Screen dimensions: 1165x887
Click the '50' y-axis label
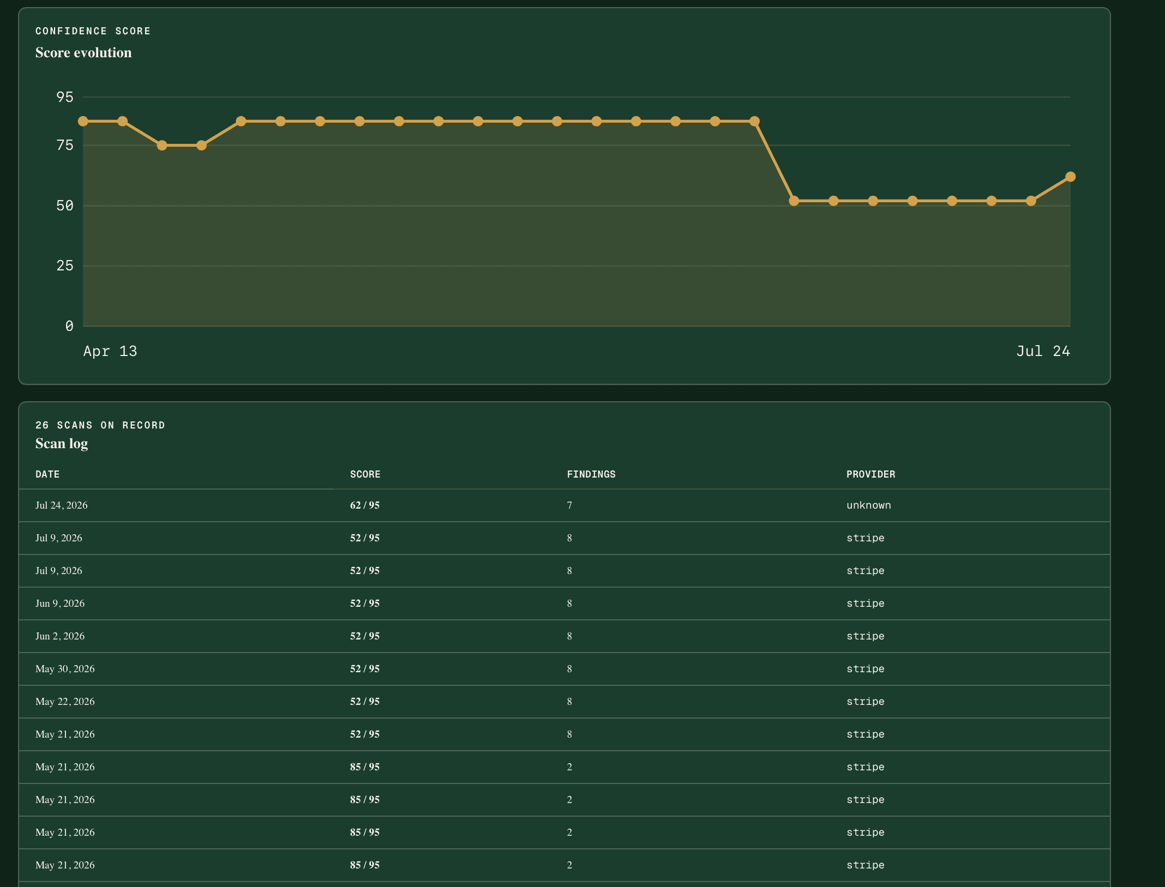[x=65, y=206]
